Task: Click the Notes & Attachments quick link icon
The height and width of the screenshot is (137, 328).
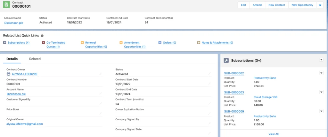Action: [199, 43]
